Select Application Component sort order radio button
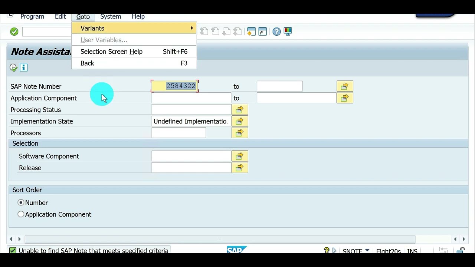 21,214
